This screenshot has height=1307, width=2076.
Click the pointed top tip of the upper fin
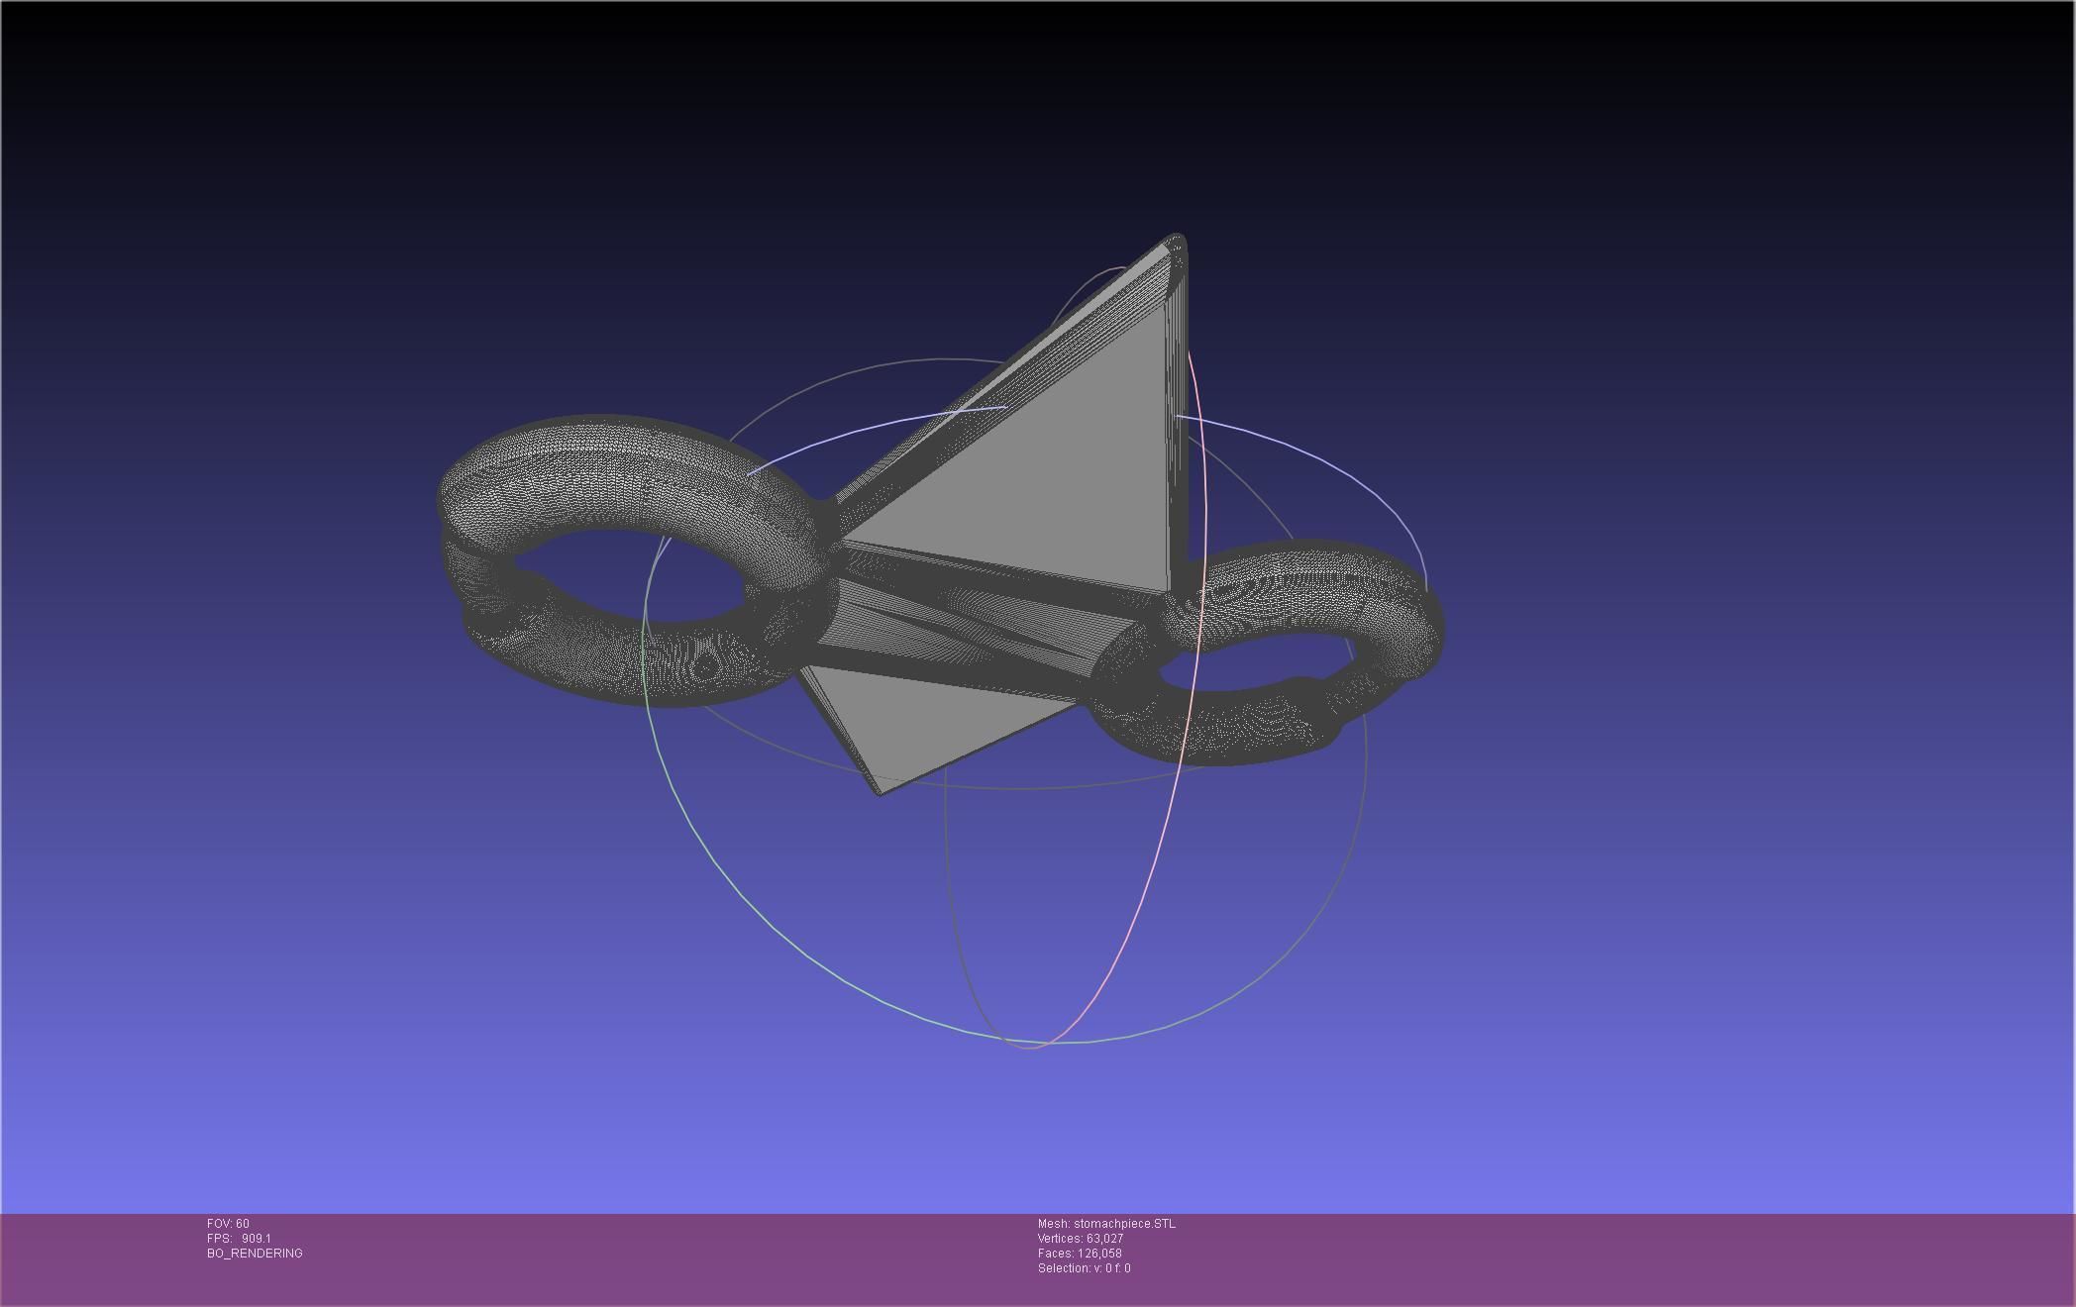1176,241
